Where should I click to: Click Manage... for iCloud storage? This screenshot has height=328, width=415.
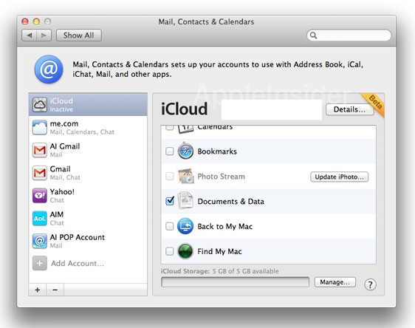click(335, 282)
